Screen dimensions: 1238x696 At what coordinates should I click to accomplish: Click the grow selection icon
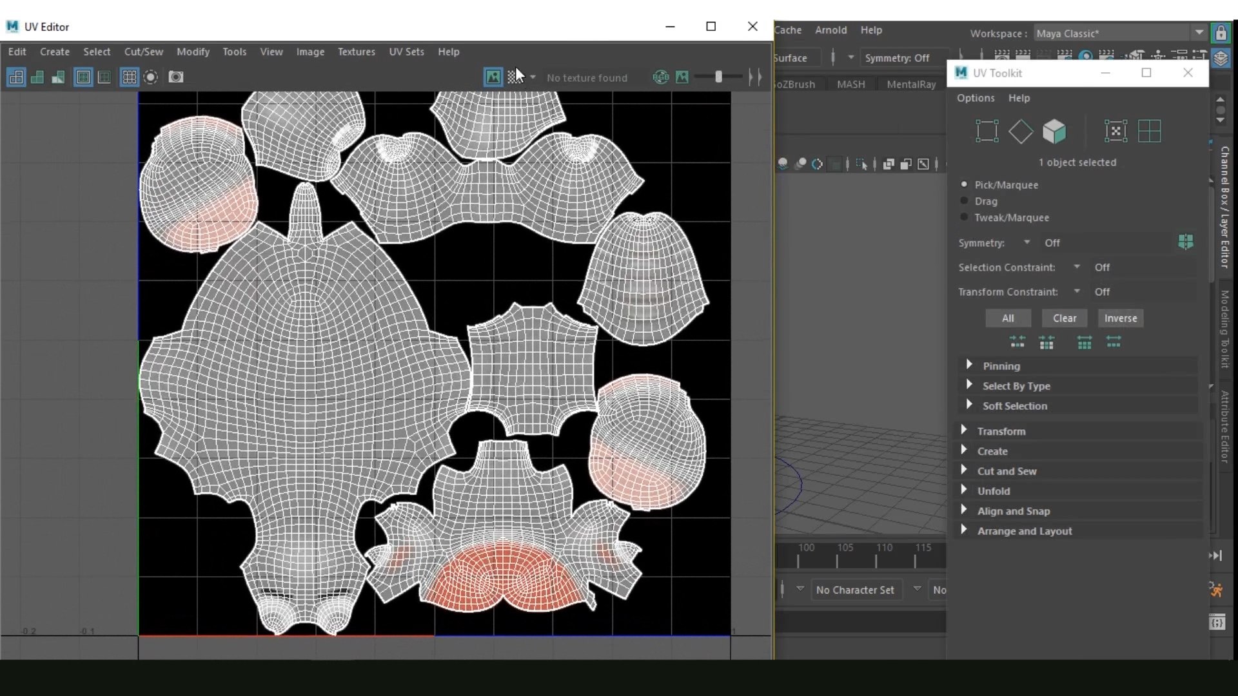1085,343
